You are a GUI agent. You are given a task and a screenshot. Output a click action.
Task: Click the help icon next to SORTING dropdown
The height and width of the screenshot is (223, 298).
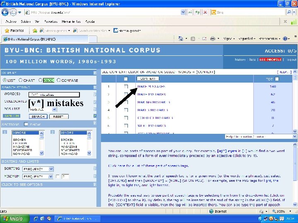click(x=95, y=168)
